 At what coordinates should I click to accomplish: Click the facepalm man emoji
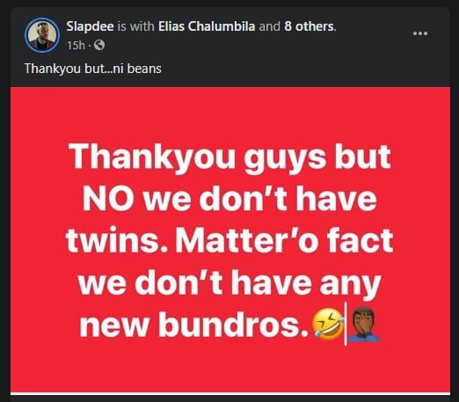363,325
